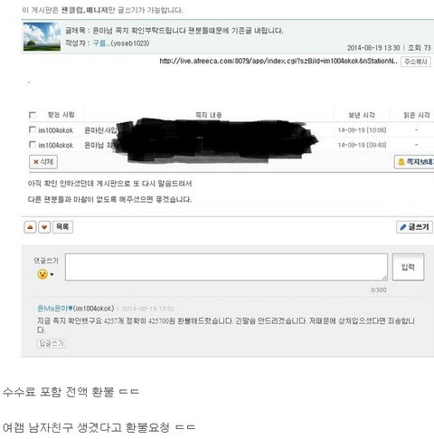
Task: Click the 입력 comment submit button
Action: pos(409,267)
